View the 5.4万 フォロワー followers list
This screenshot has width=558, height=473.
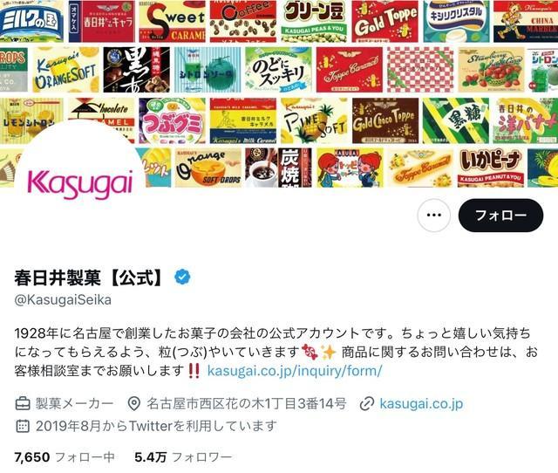[x=183, y=456]
